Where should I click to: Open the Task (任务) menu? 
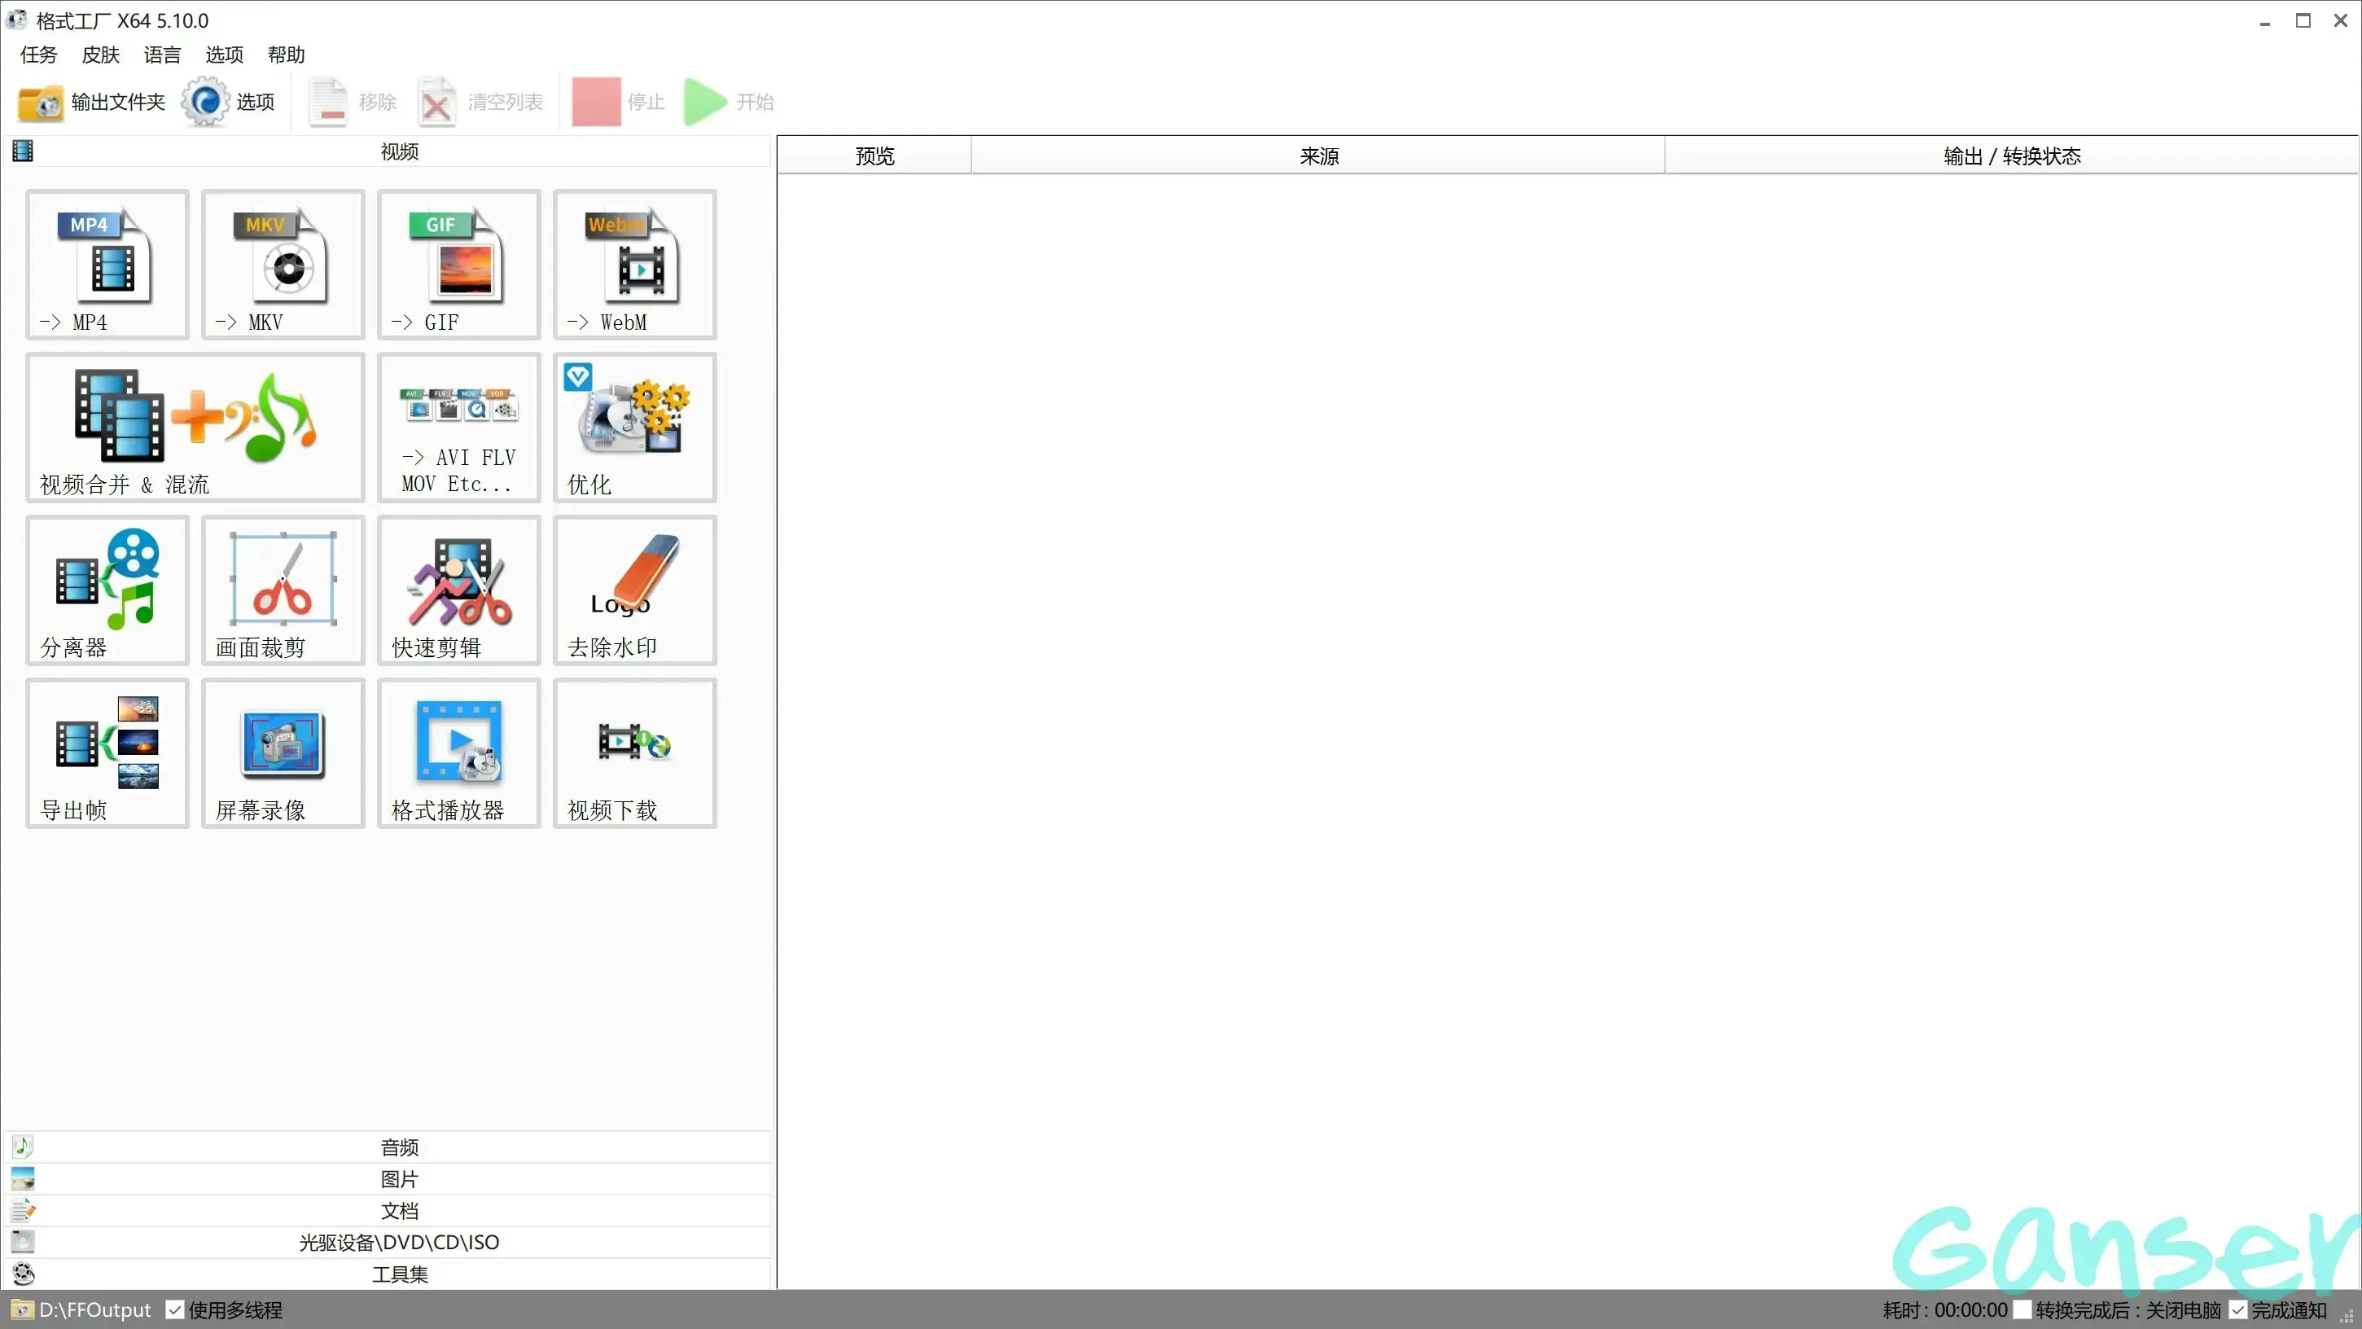click(x=38, y=55)
